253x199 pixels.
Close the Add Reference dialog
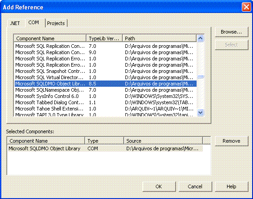click(x=246, y=7)
